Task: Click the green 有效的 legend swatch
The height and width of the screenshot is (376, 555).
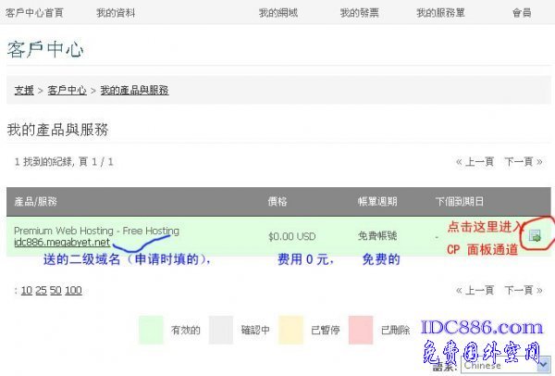Action: click(x=151, y=329)
